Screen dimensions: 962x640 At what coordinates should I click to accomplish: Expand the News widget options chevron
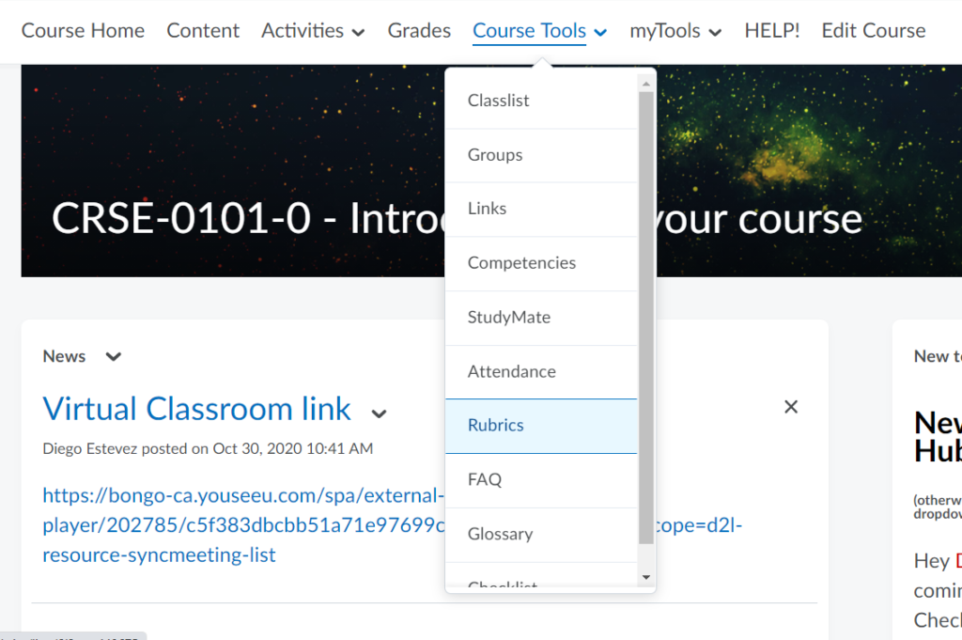(x=114, y=357)
